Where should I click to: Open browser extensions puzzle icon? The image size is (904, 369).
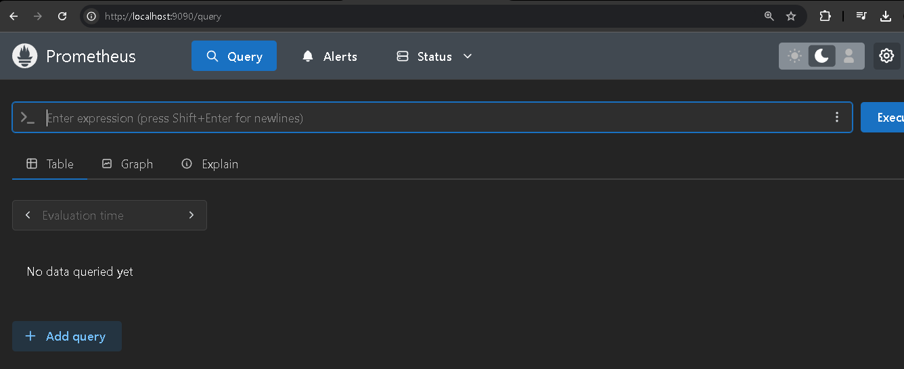[x=826, y=16]
